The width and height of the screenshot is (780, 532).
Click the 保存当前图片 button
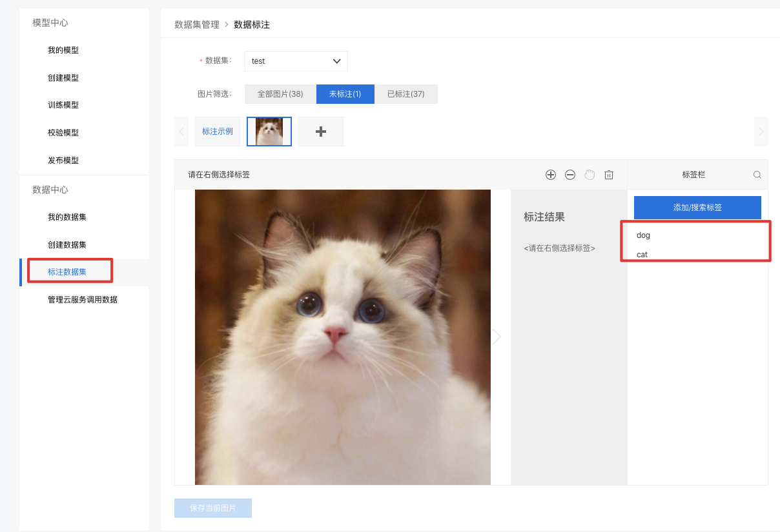click(x=212, y=507)
